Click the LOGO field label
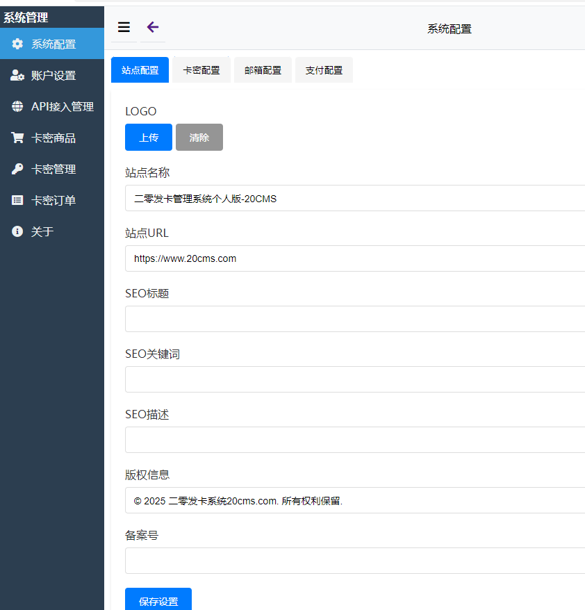 click(x=141, y=111)
